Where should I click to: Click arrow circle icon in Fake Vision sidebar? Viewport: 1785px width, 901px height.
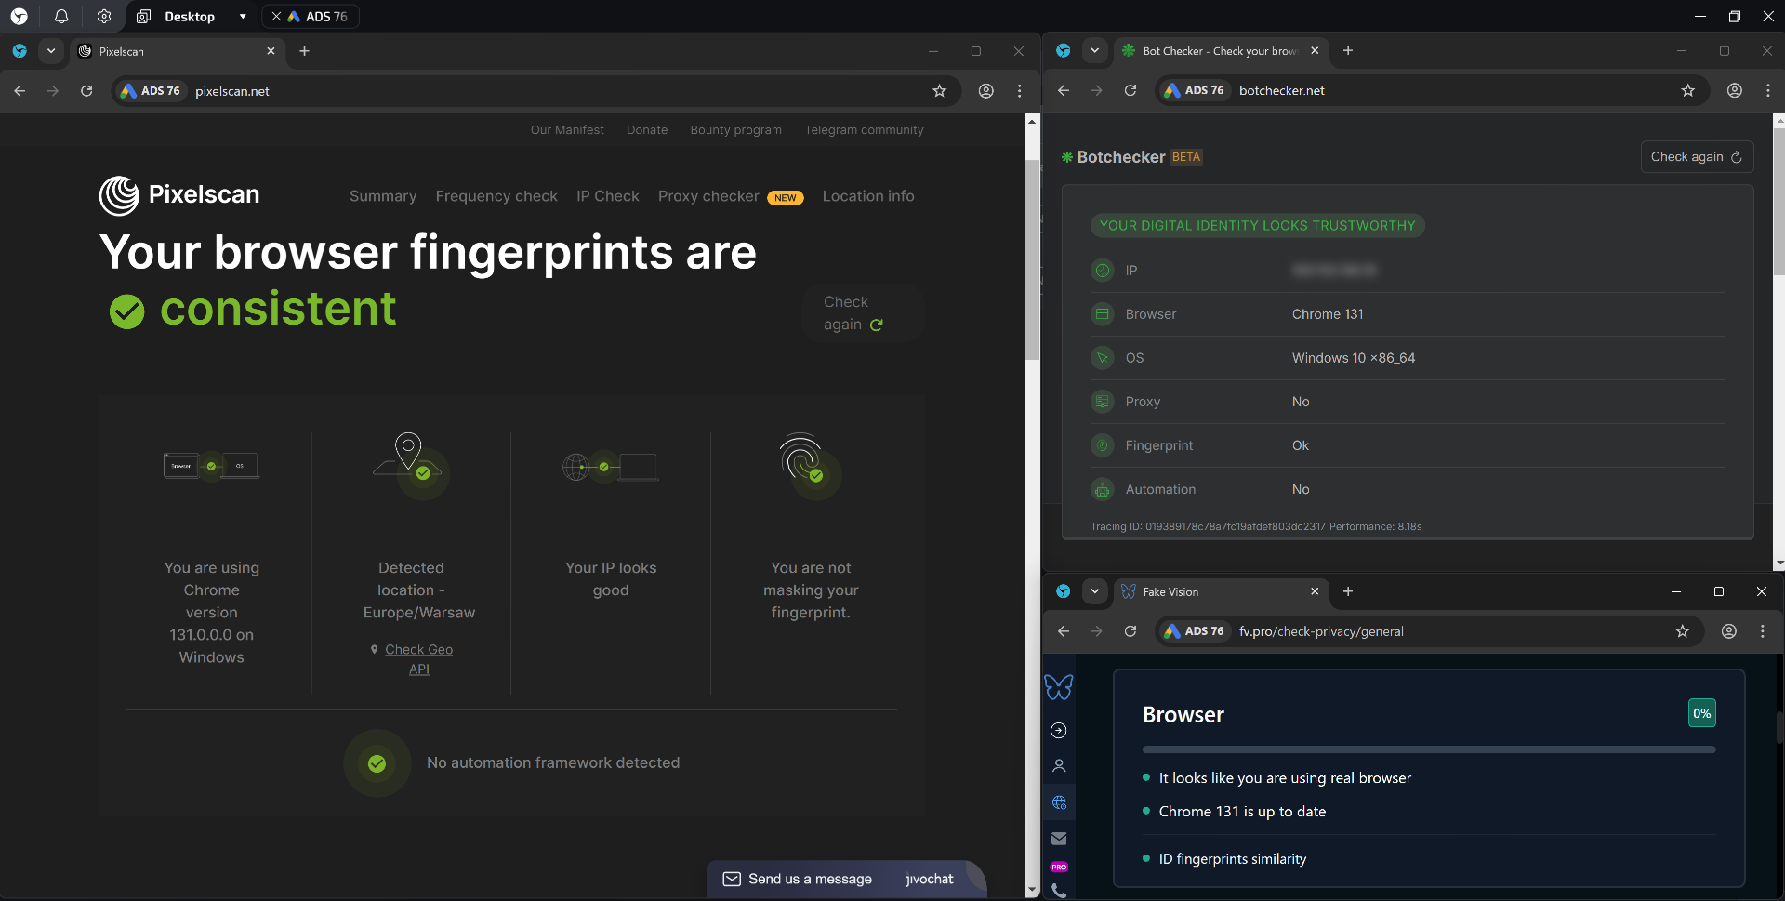(x=1059, y=731)
